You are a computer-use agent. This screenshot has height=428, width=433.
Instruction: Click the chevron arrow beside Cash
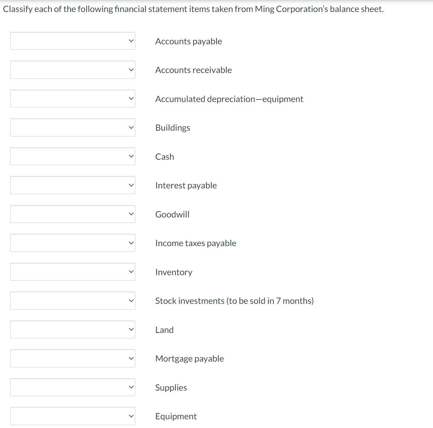coord(131,156)
